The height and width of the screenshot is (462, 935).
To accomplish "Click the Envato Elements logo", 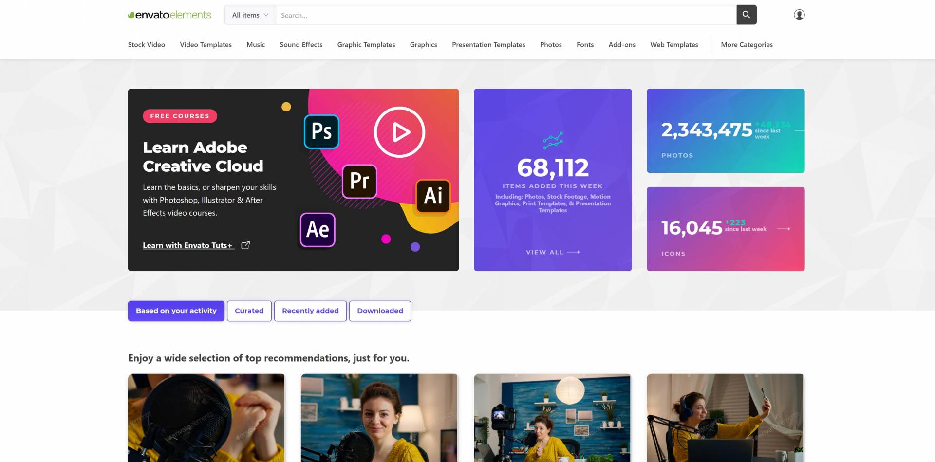I will tap(169, 15).
